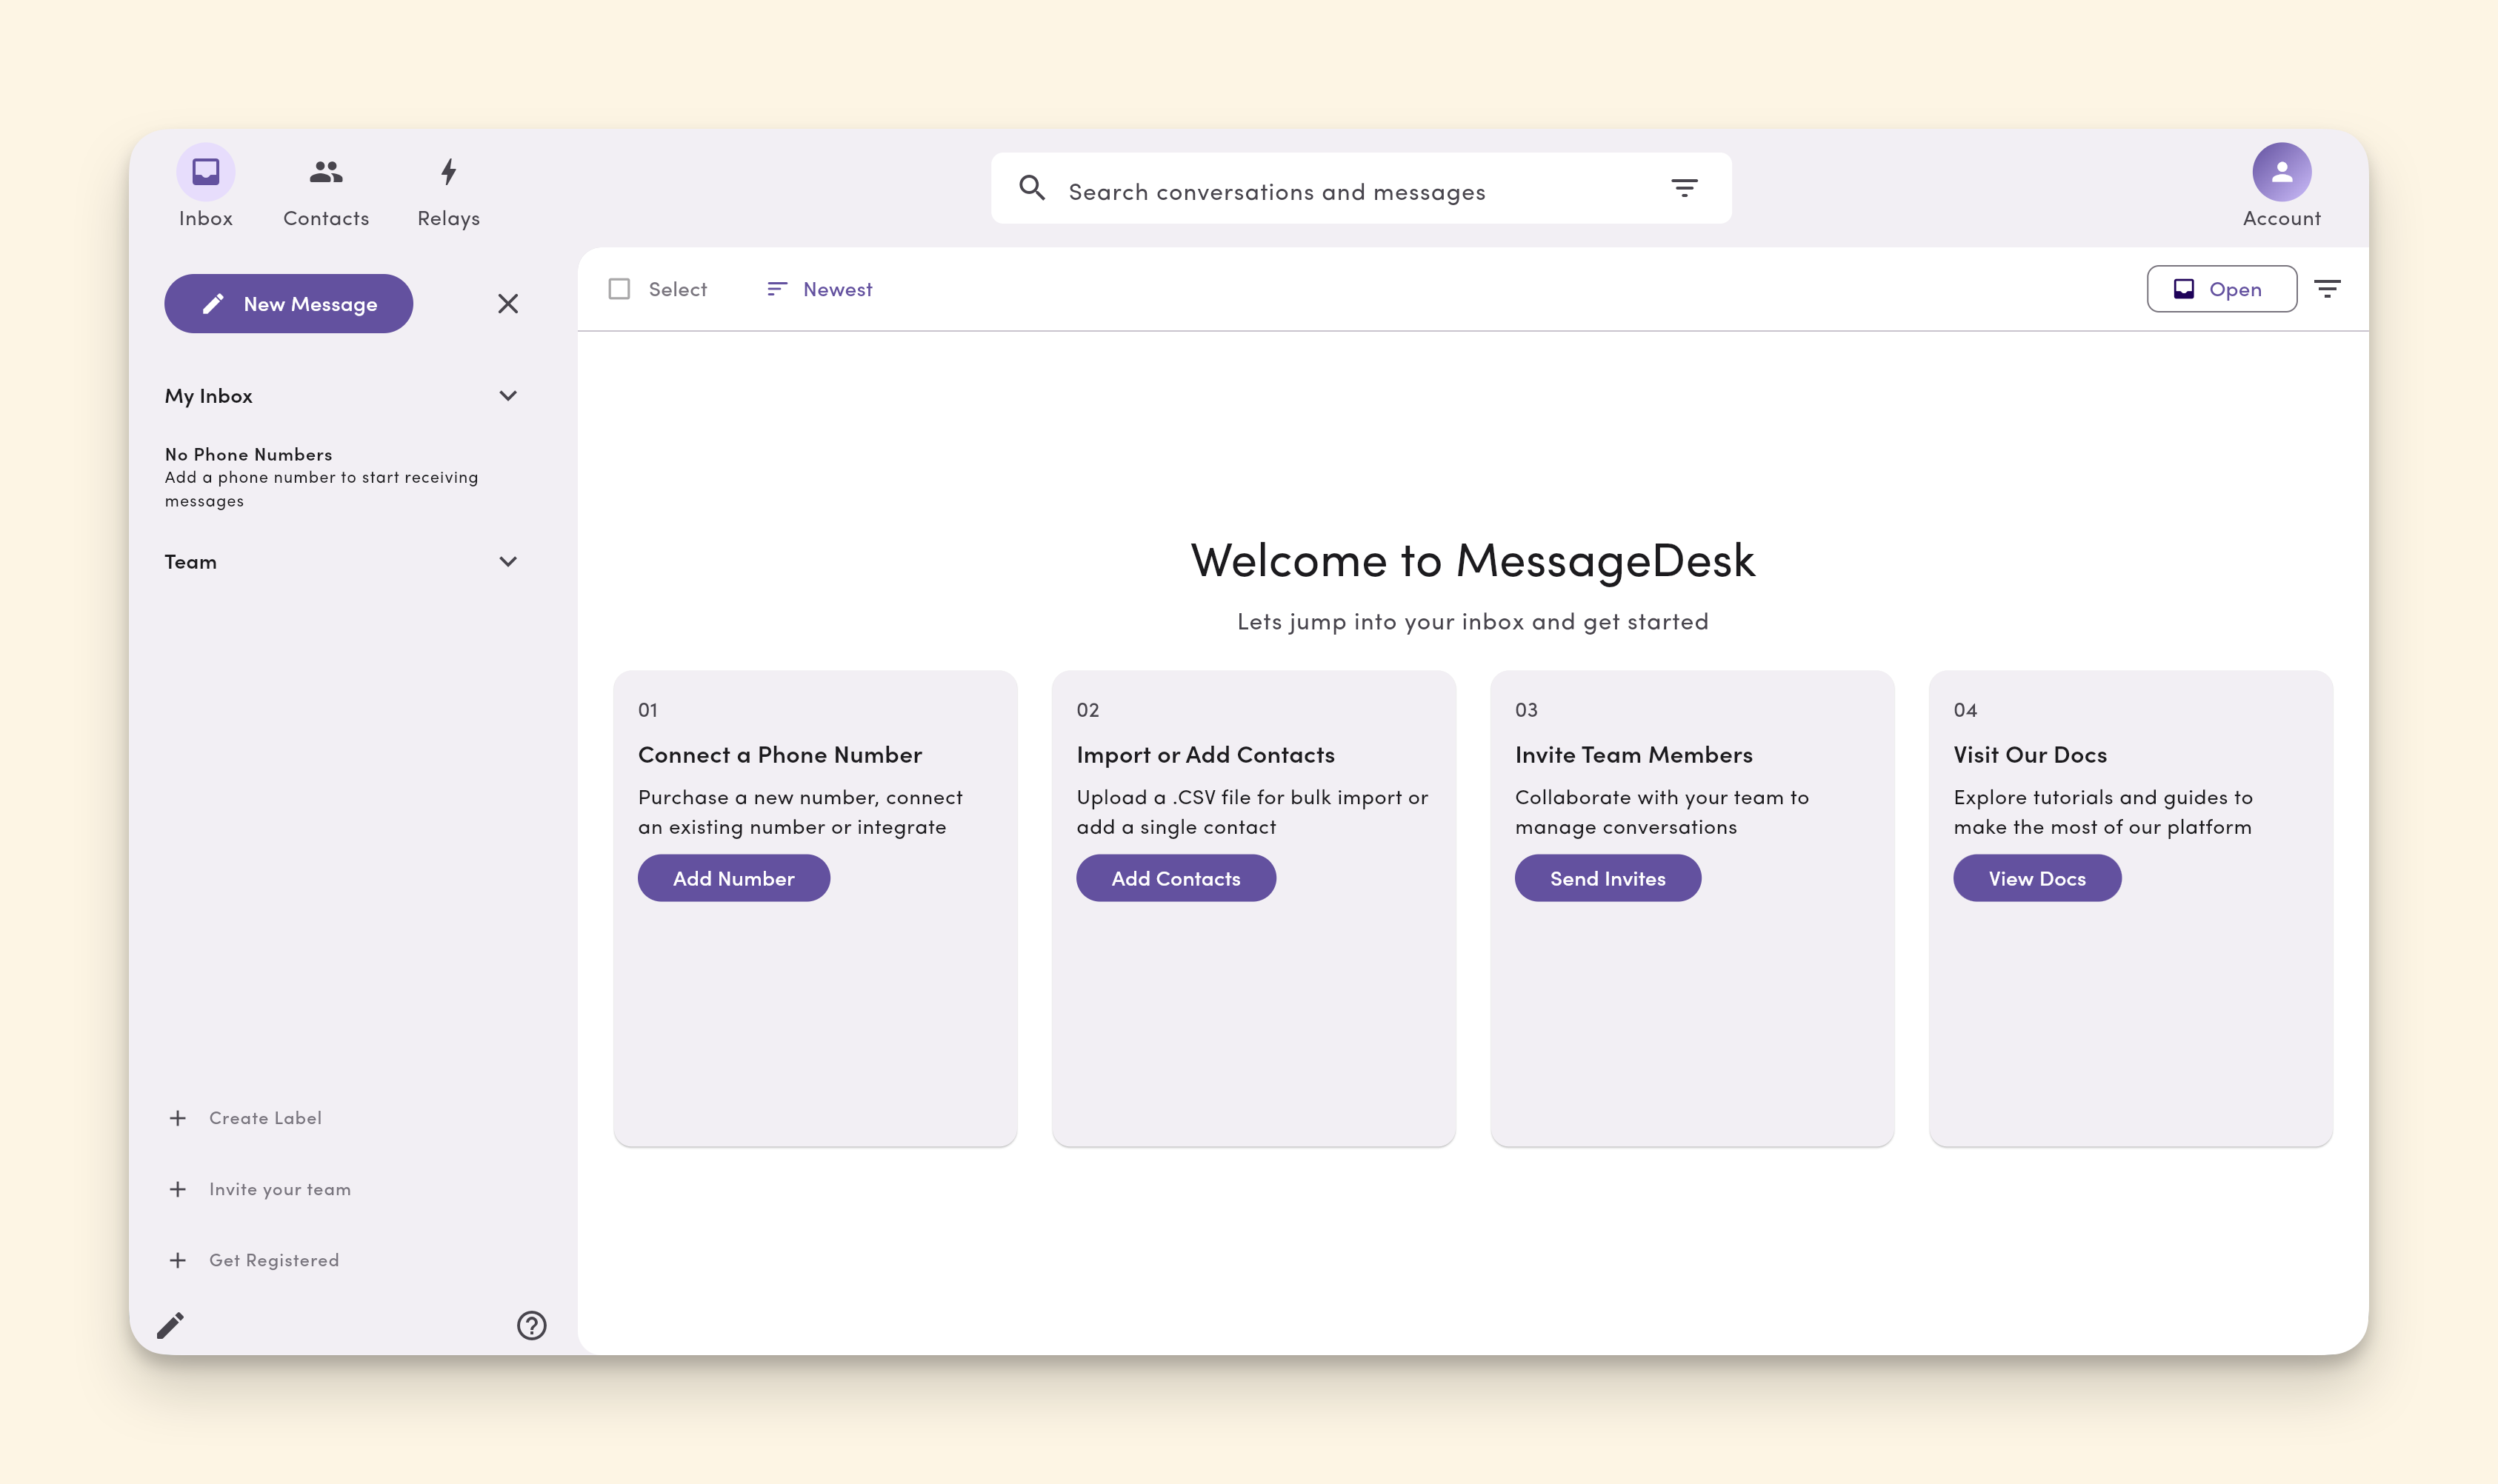Viewport: 2498px width, 1484px height.
Task: Click the Add Number button
Action: pyautogui.click(x=733, y=877)
